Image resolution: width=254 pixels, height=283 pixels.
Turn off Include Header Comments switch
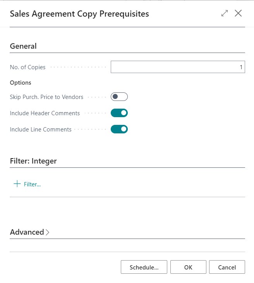(119, 113)
